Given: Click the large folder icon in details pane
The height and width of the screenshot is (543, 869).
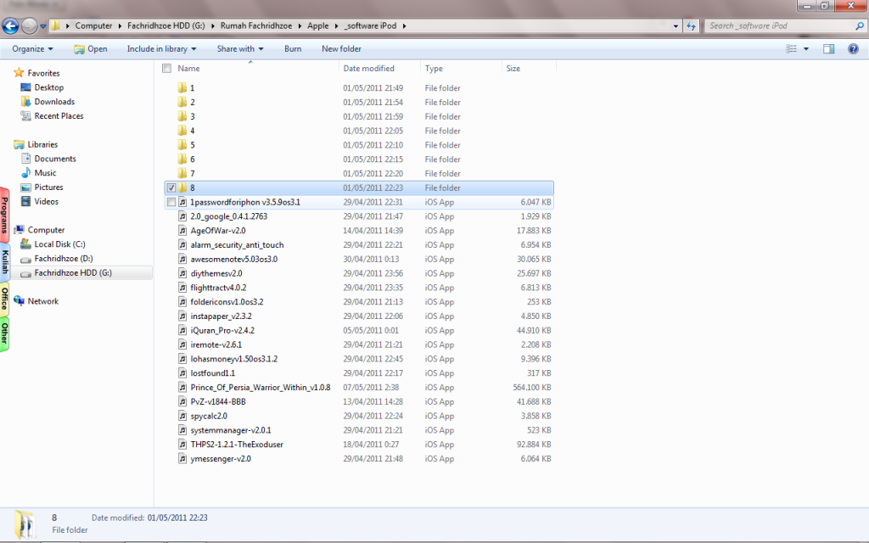Looking at the screenshot, I should [25, 524].
